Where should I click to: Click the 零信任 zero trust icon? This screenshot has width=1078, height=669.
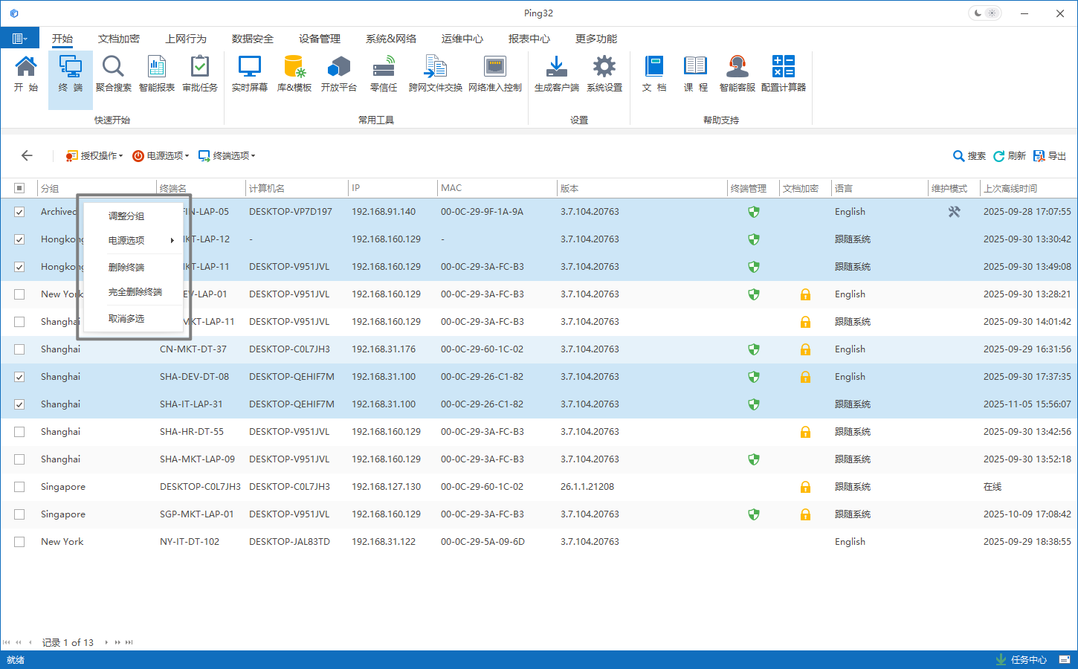(x=383, y=74)
